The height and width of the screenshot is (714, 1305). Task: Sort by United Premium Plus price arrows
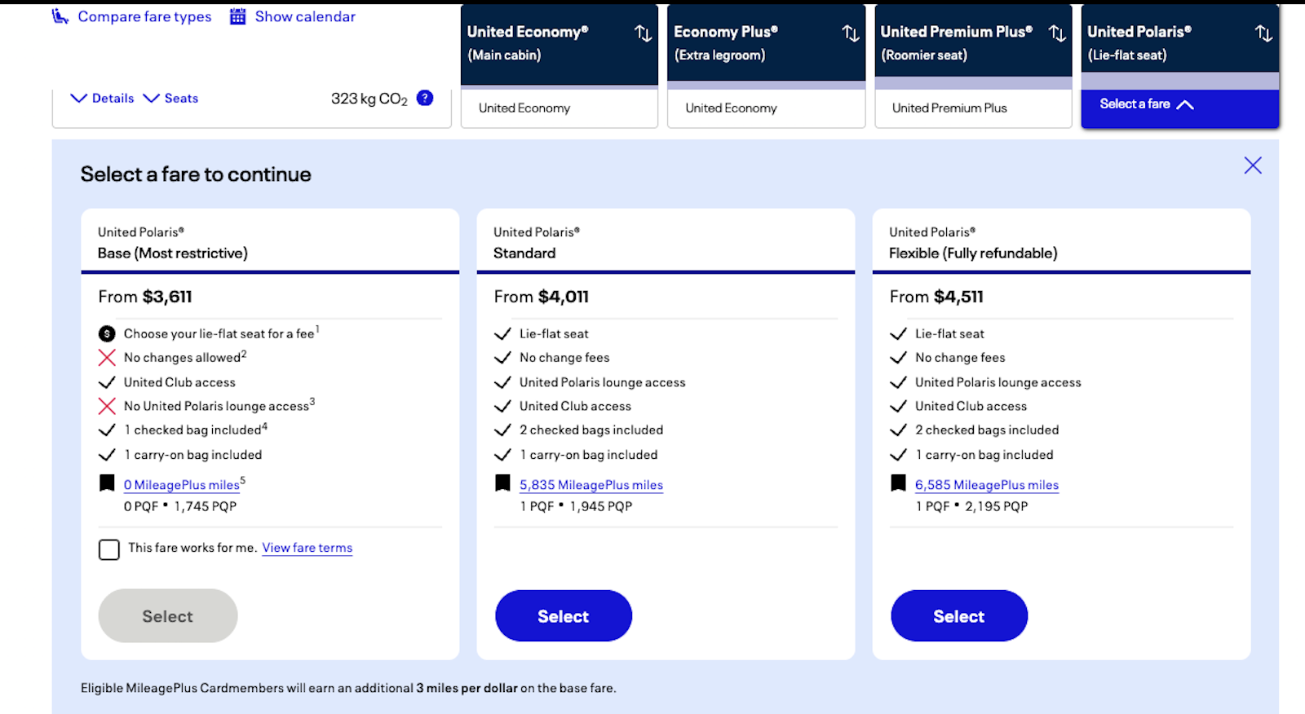point(1057,33)
